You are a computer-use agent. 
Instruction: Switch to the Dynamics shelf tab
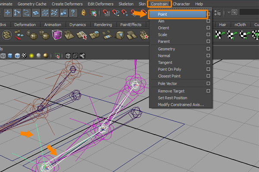(x=78, y=25)
